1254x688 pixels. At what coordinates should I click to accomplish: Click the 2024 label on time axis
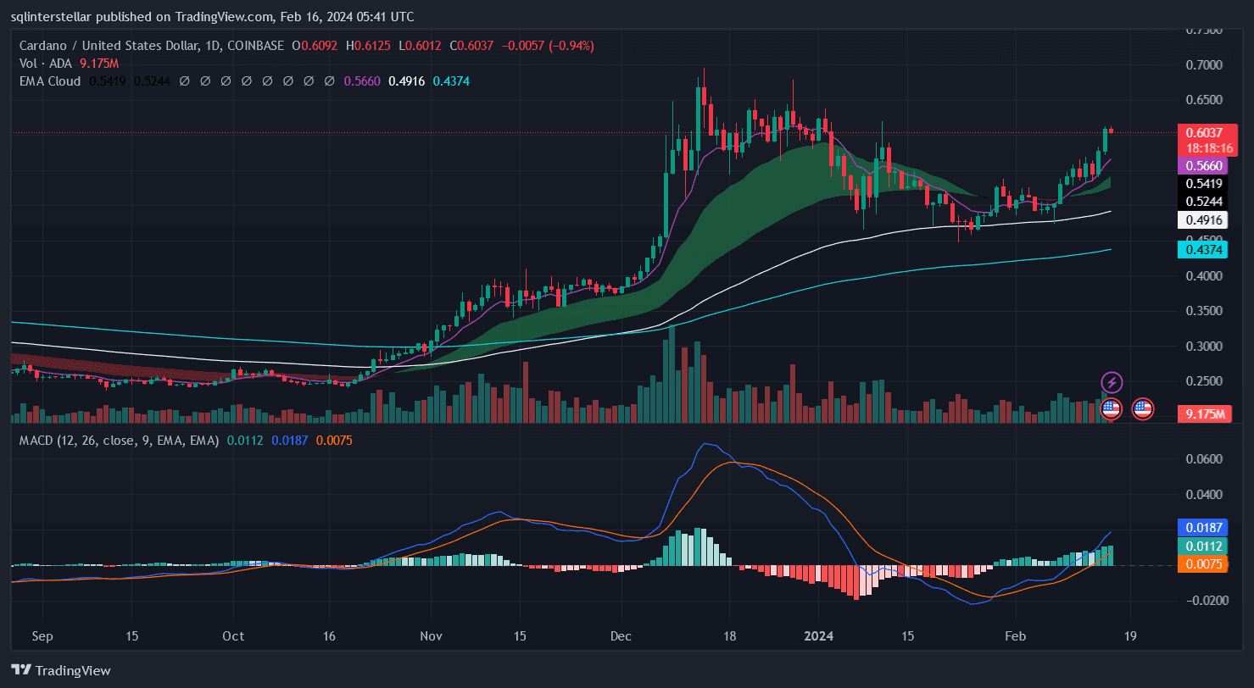tap(819, 636)
